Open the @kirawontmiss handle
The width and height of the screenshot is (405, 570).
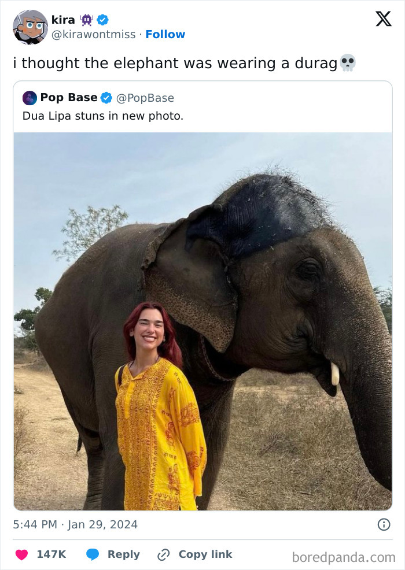click(94, 34)
